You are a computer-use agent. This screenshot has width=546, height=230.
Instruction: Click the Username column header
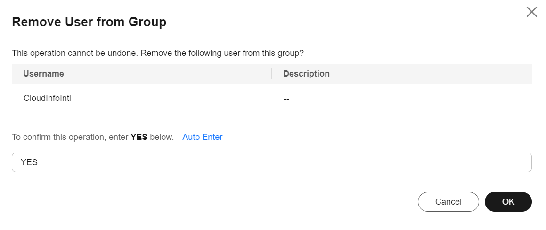[x=43, y=74]
